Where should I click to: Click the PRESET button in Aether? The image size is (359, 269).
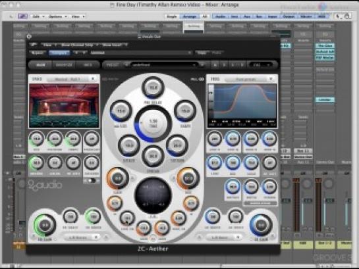[x=113, y=65]
